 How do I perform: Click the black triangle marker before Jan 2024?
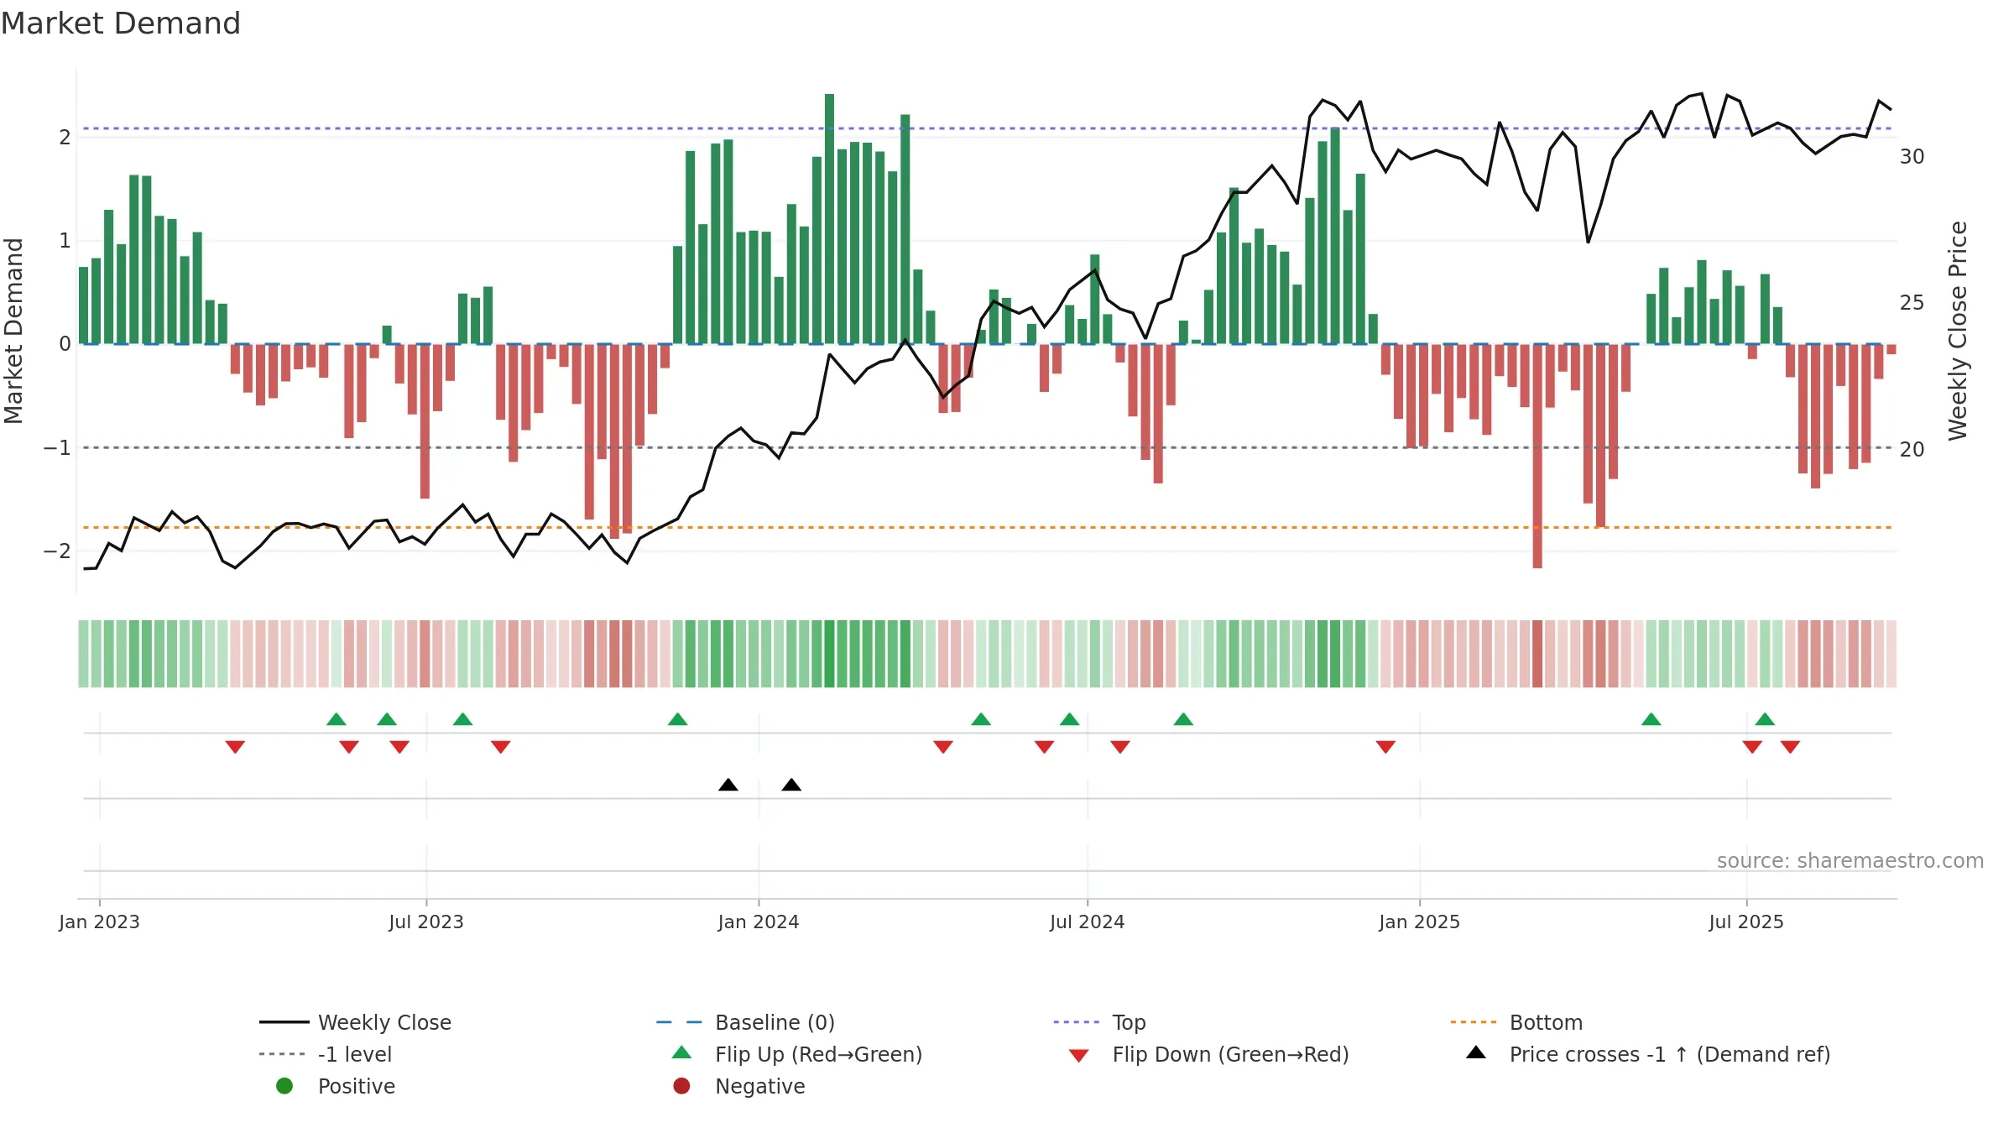[728, 785]
